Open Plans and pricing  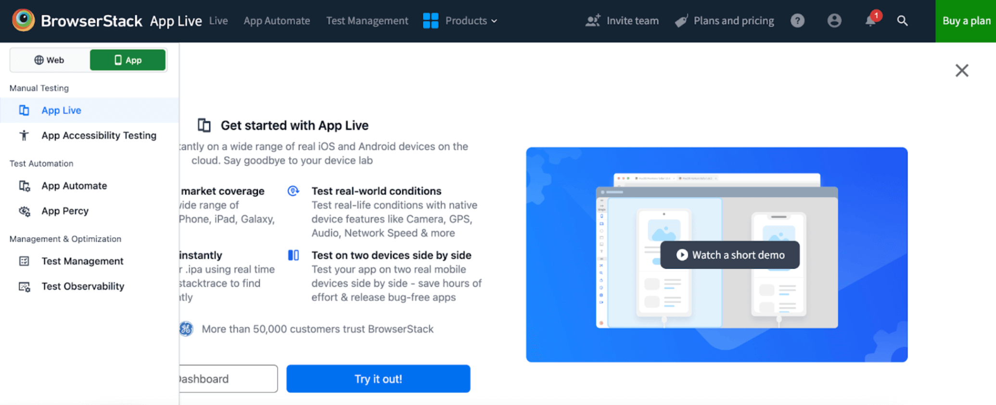[x=725, y=21]
